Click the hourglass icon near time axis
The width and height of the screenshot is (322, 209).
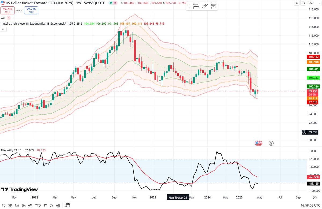tap(271, 143)
